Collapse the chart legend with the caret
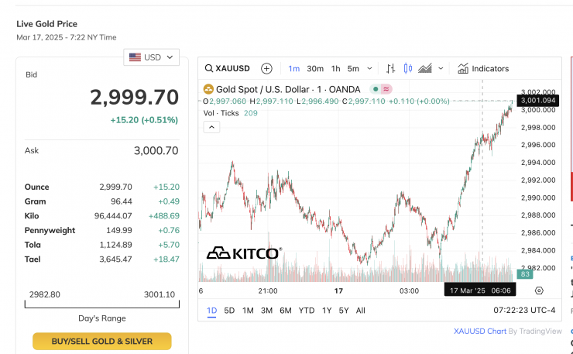Image resolution: width=573 pixels, height=354 pixels. point(211,127)
